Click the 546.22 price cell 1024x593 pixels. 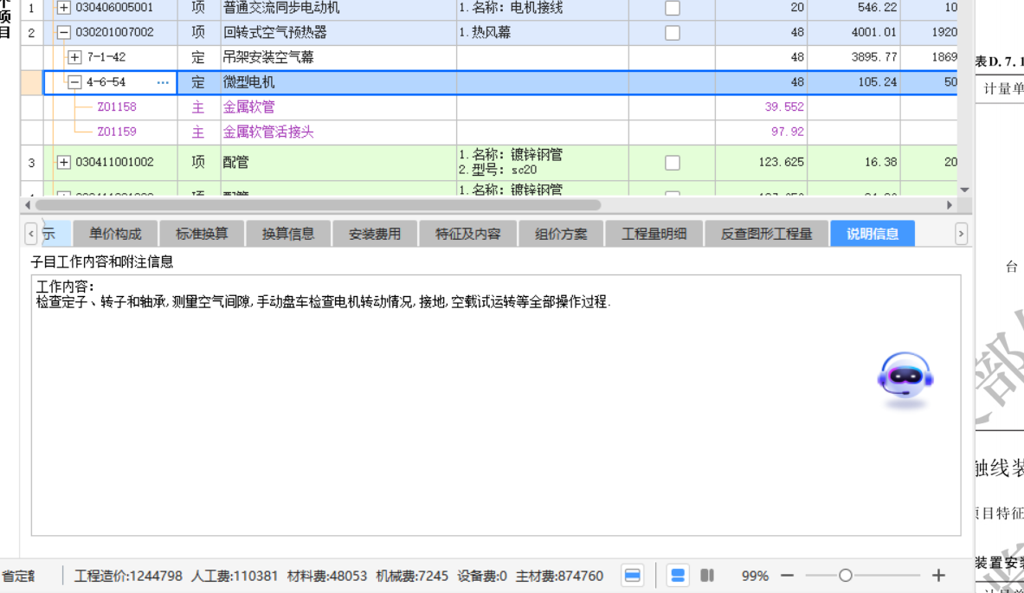click(x=853, y=8)
